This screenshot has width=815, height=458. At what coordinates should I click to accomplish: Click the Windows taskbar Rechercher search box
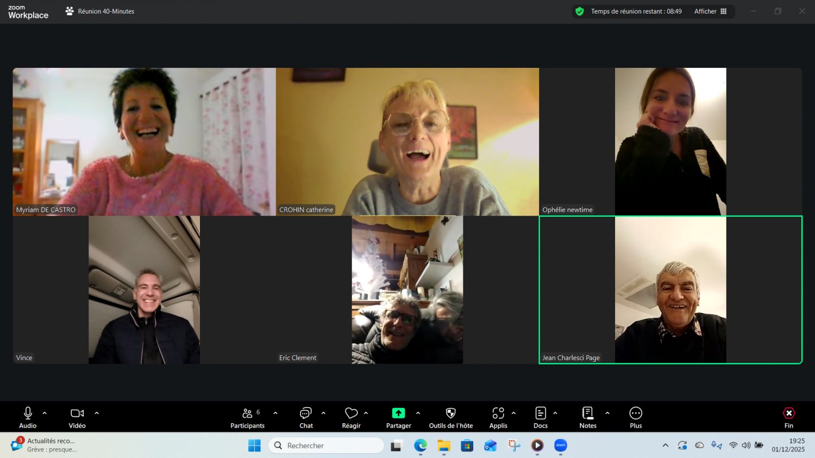coord(326,446)
